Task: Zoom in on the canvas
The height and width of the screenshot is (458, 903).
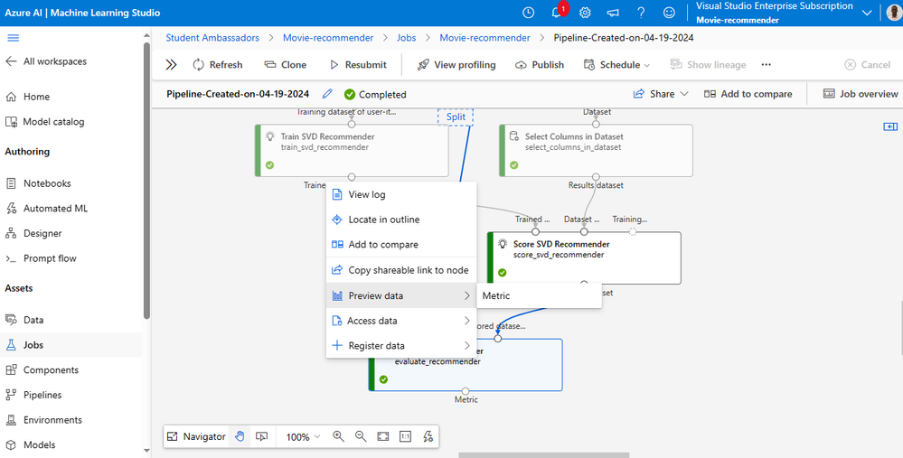Action: coord(339,436)
